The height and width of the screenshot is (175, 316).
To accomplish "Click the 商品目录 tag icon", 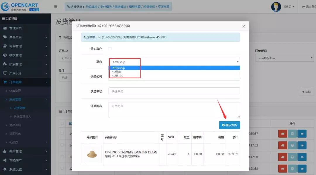I will [5, 37].
